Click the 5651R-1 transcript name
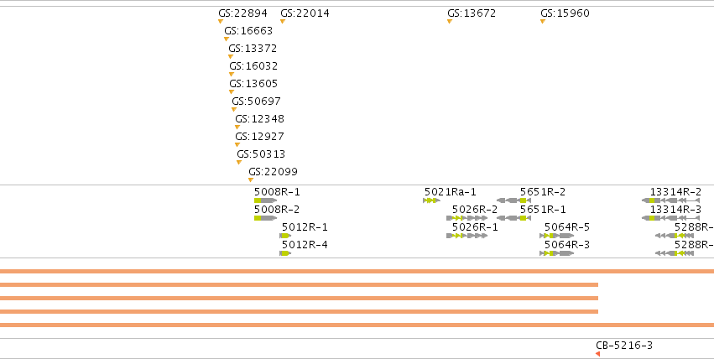 (543, 210)
